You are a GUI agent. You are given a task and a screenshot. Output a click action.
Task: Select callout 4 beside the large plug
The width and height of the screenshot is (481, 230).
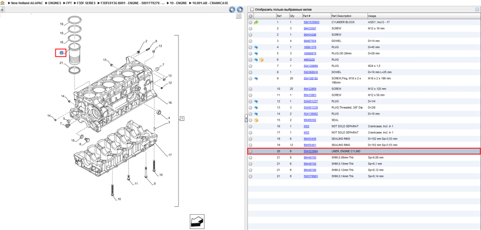click(x=169, y=118)
